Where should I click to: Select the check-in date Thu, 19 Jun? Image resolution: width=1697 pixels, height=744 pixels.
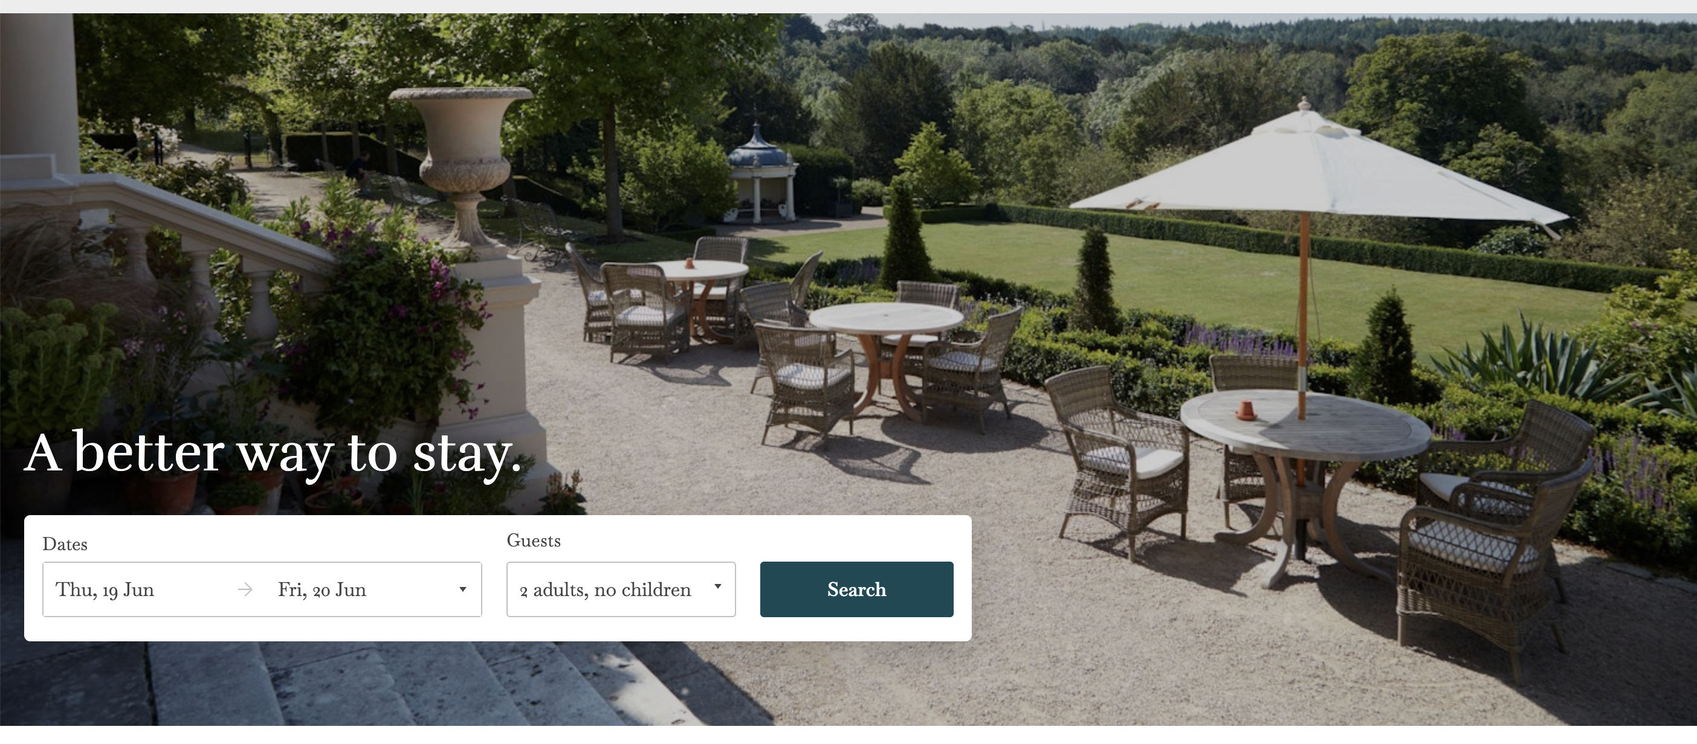coord(105,589)
